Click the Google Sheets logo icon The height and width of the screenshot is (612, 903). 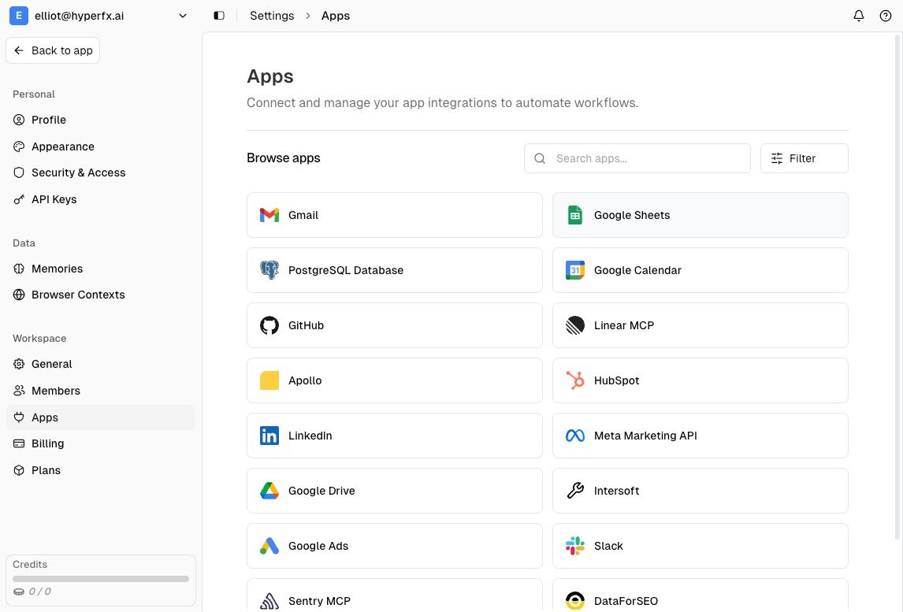coord(574,215)
